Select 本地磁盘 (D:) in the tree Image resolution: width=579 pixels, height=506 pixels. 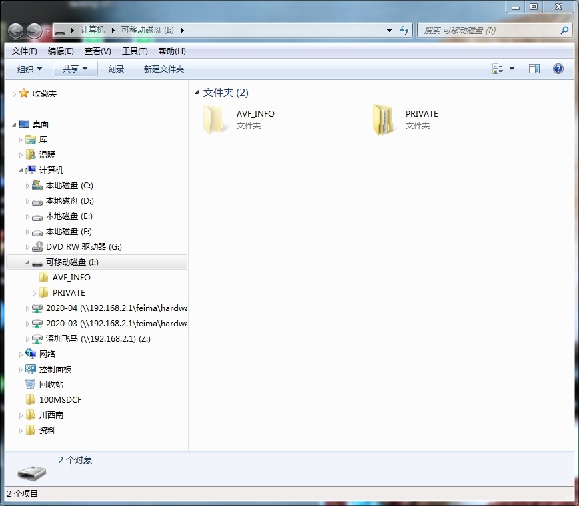click(x=69, y=201)
